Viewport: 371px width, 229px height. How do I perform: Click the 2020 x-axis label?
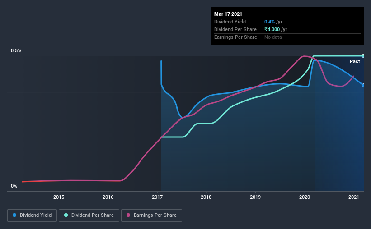pos(305,197)
